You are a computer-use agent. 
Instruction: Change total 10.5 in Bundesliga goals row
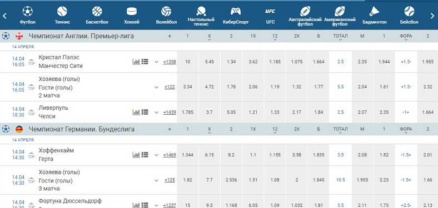pos(340,180)
